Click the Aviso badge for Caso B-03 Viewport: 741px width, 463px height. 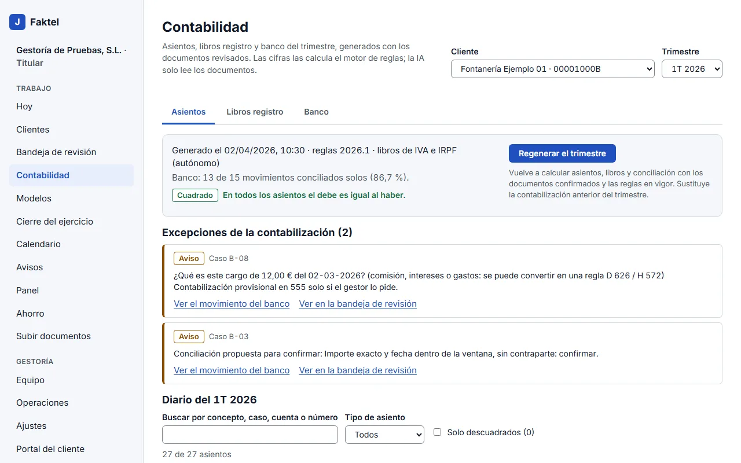click(x=189, y=336)
